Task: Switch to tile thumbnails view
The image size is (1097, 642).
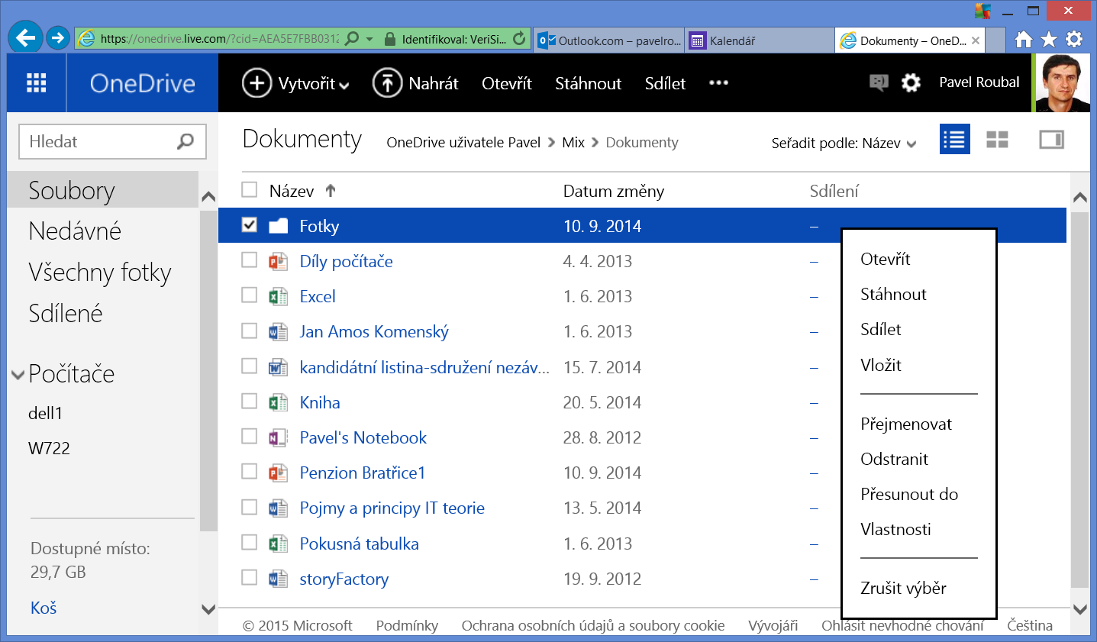Action: (997, 139)
